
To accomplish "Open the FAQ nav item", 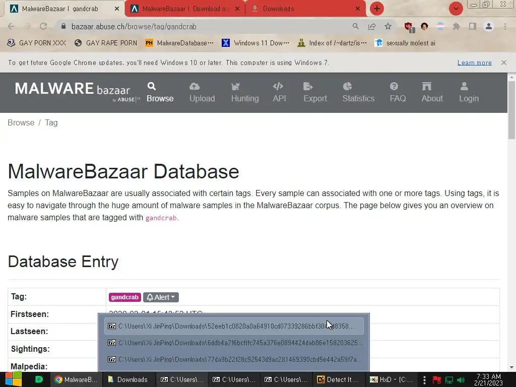I will pos(398,93).
